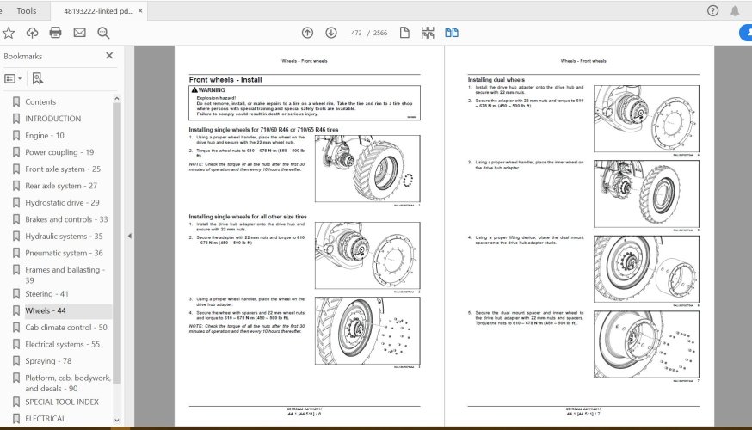The image size is (752, 430).
Task: Close the 48193222-linked pdf tab
Action: click(140, 11)
